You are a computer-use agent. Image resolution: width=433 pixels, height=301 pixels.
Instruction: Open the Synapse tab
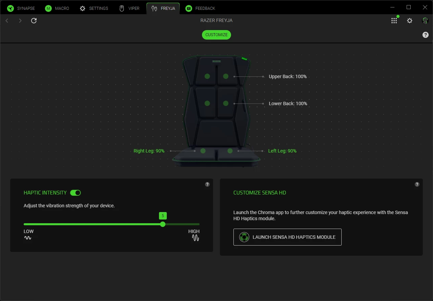(x=21, y=8)
